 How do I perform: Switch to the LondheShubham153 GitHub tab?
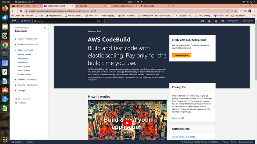click(123, 6)
